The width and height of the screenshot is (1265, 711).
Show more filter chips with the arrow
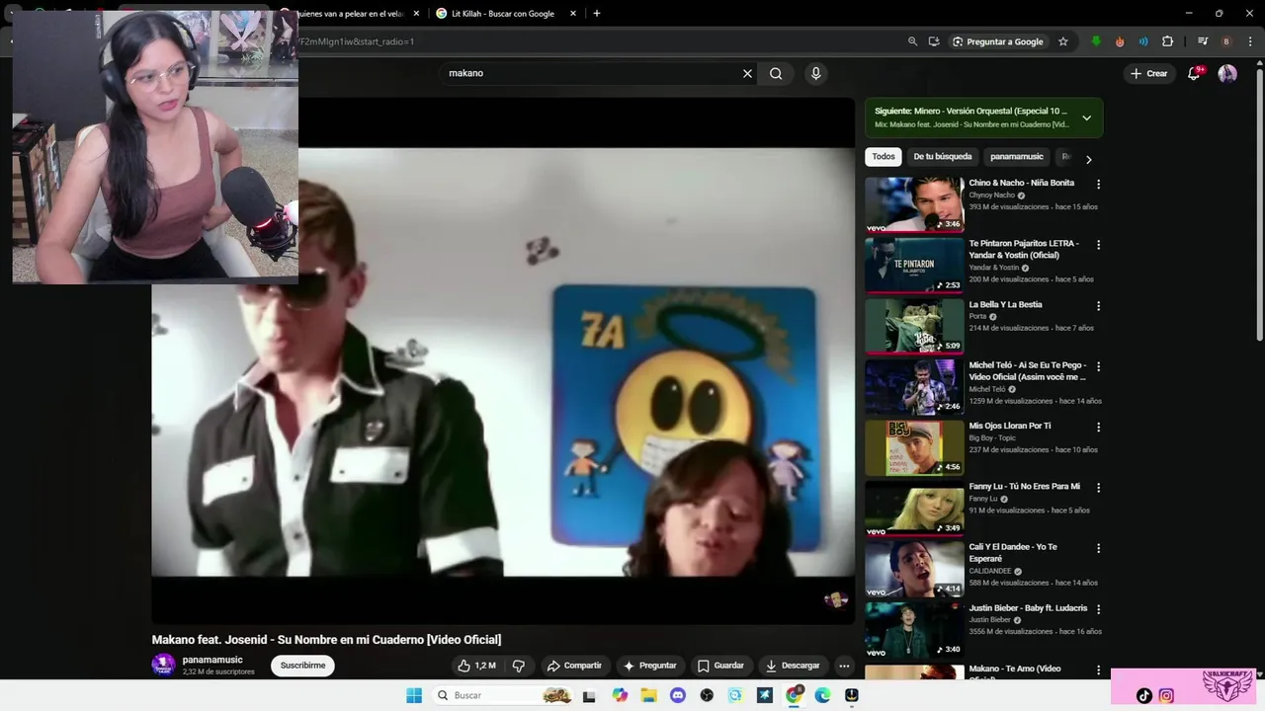tap(1088, 159)
